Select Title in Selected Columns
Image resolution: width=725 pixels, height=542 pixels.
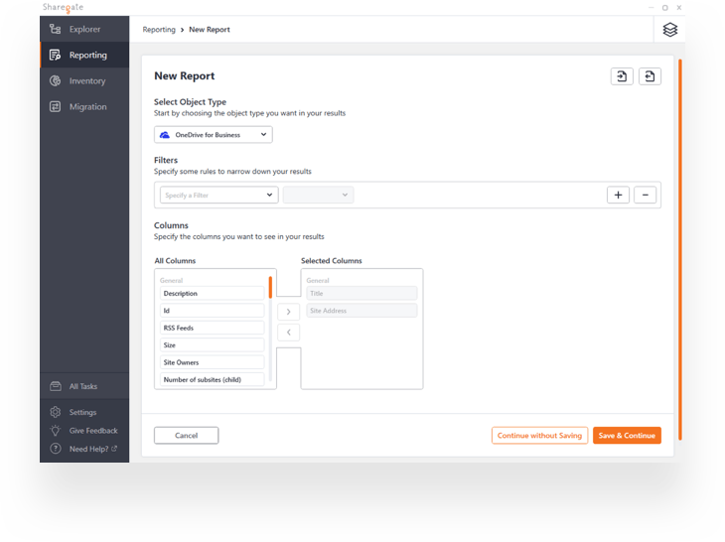click(362, 294)
